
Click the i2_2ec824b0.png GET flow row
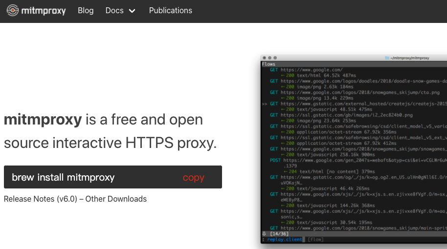pyautogui.click(x=341, y=115)
